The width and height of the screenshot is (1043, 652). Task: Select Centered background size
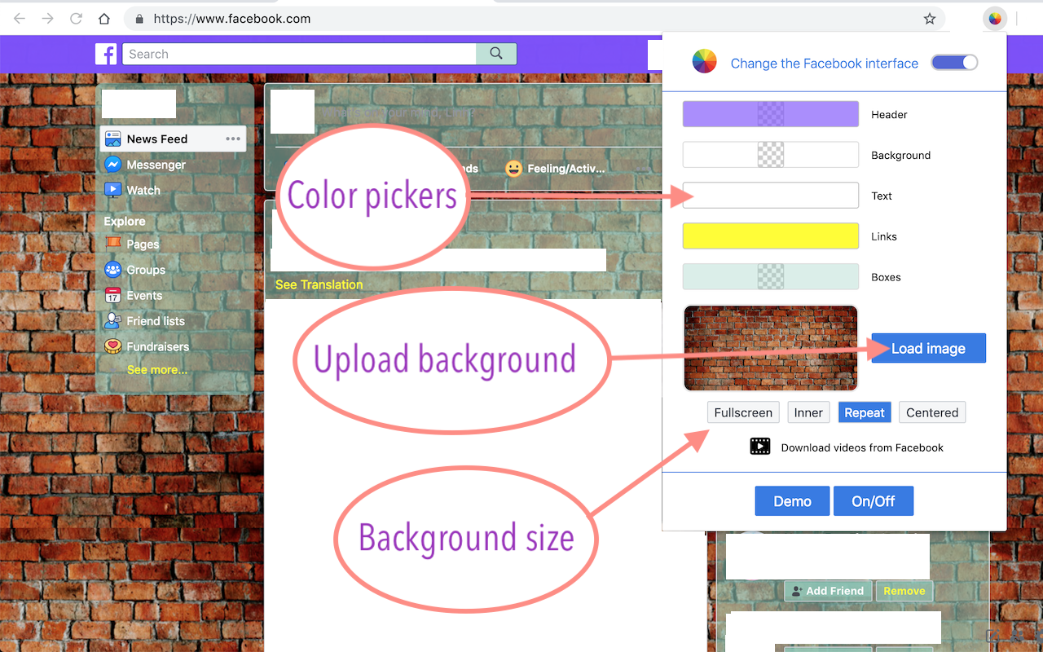point(932,412)
